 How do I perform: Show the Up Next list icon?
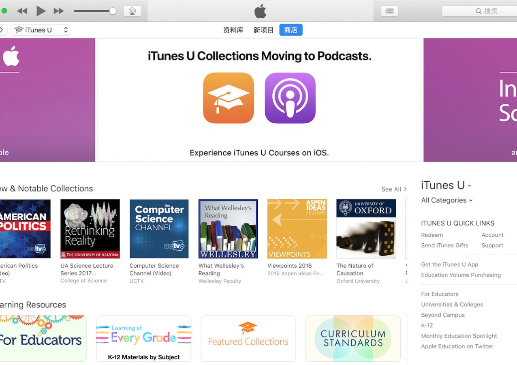point(389,11)
